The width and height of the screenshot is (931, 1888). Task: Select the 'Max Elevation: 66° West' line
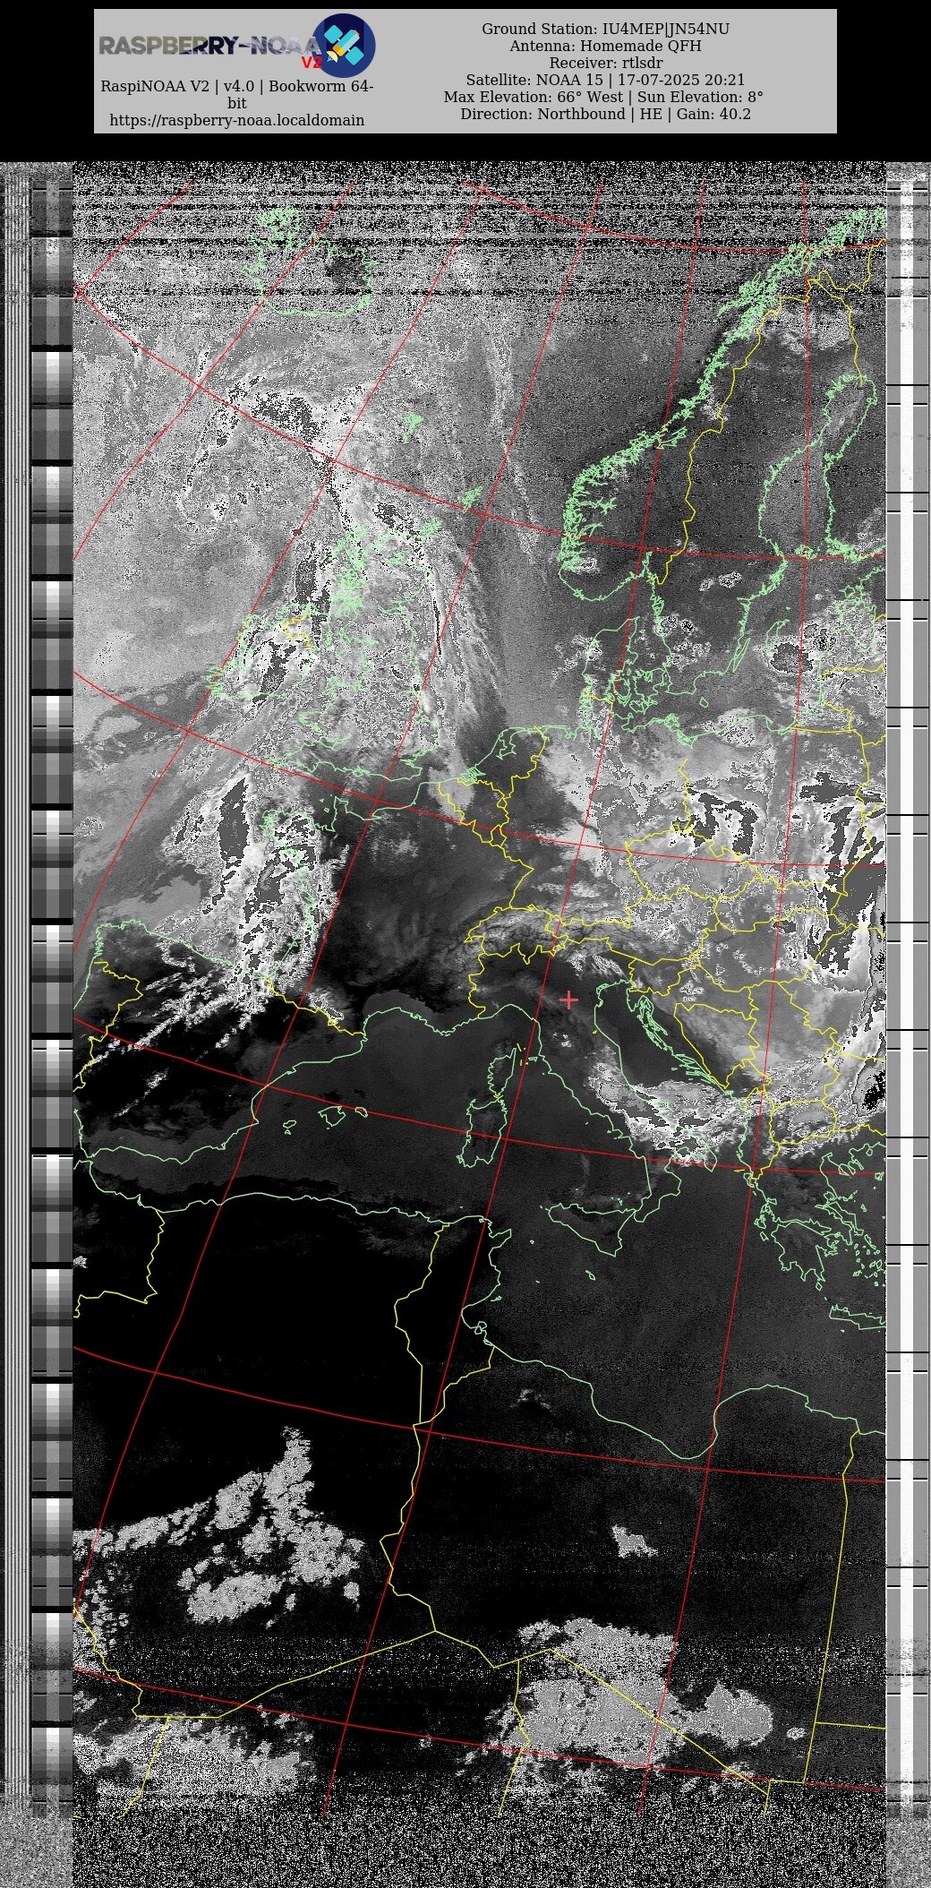605,97
